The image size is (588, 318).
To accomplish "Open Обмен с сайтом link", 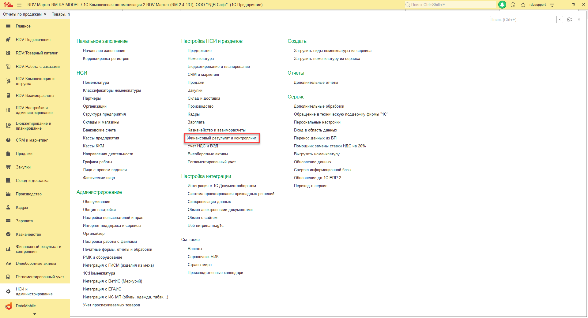I will [x=202, y=218].
